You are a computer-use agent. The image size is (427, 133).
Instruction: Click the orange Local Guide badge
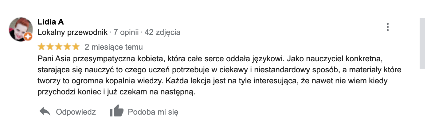click(28, 37)
